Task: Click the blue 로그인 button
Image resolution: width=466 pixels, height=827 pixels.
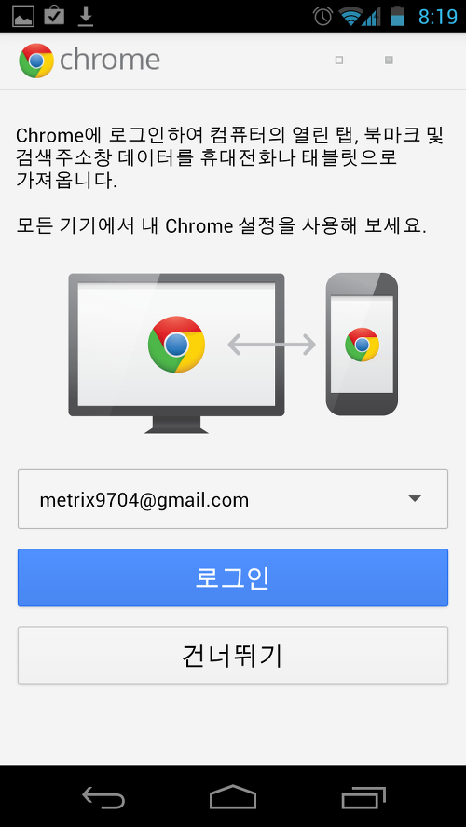Action: (233, 577)
